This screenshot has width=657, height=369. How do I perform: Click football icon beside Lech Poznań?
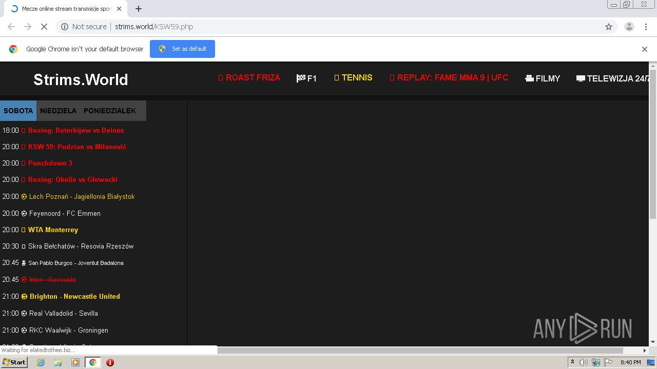point(24,196)
